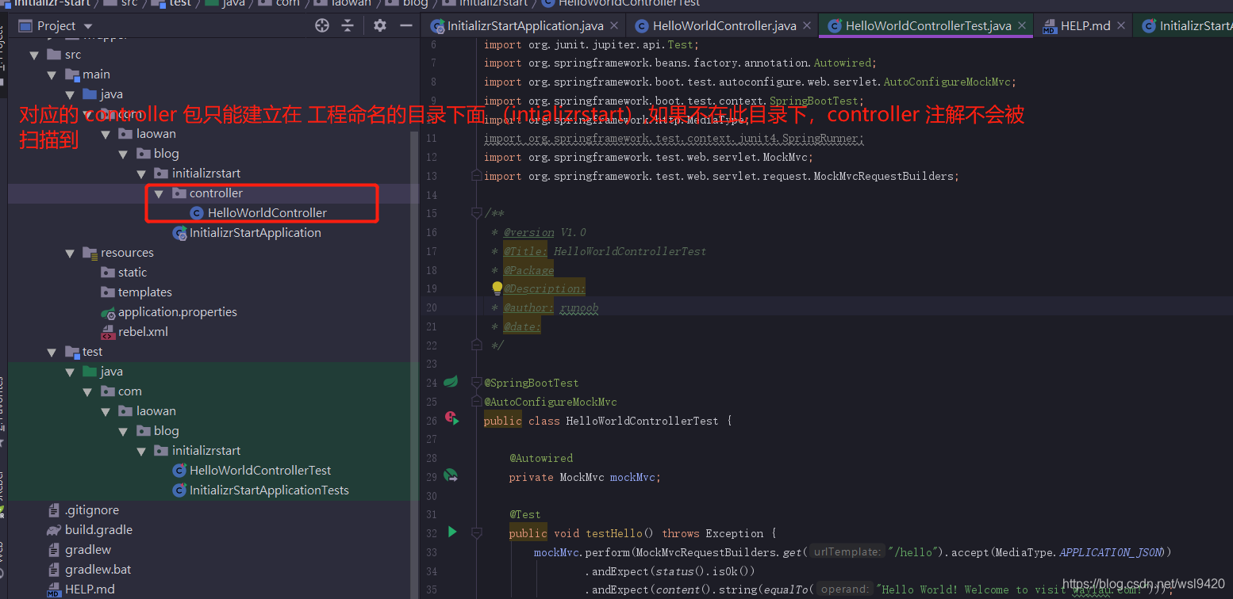Select InitializrStartApplicationTests in the tree

(x=269, y=490)
